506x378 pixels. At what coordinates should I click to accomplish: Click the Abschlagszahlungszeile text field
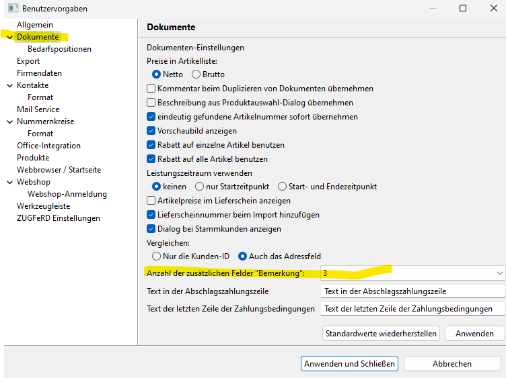pos(412,291)
